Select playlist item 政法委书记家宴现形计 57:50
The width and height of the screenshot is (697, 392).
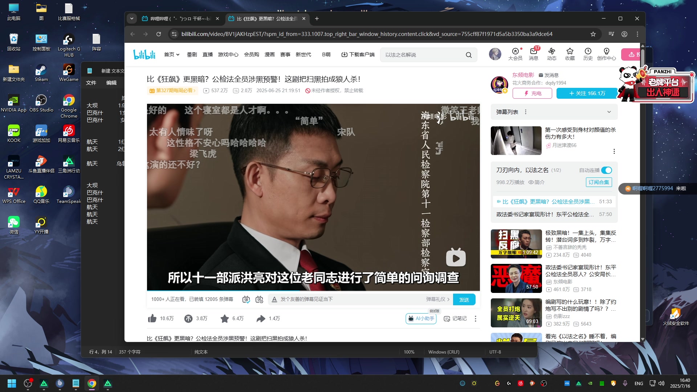point(554,215)
